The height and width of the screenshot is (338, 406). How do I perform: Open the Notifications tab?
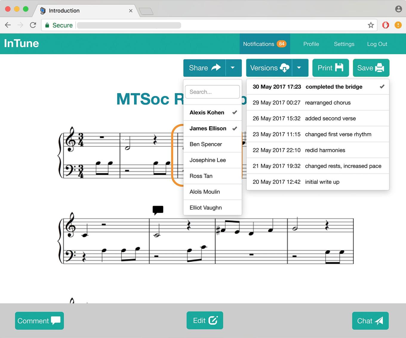[264, 44]
